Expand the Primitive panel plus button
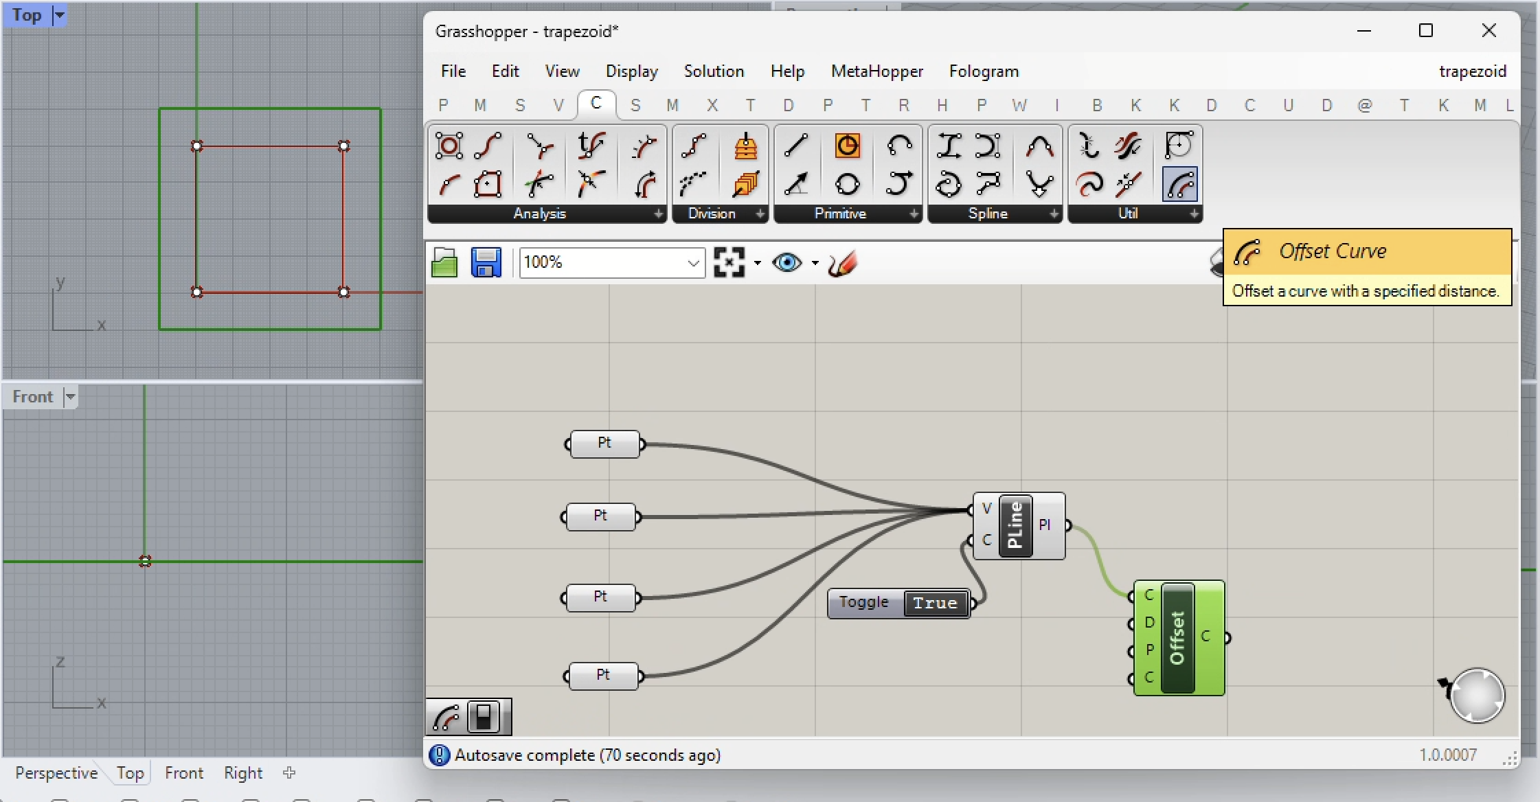Viewport: 1540px width, 802px height. [914, 214]
